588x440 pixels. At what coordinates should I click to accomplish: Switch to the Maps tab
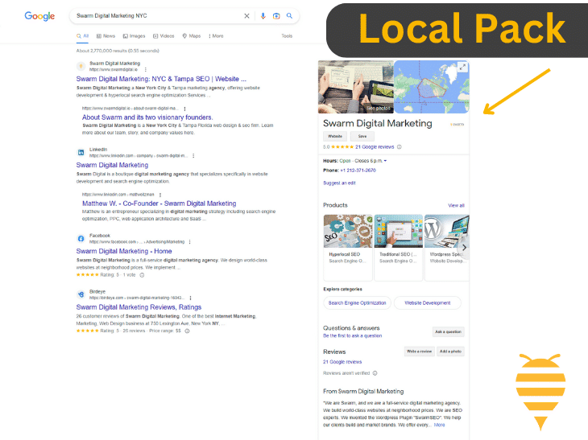pyautogui.click(x=192, y=36)
